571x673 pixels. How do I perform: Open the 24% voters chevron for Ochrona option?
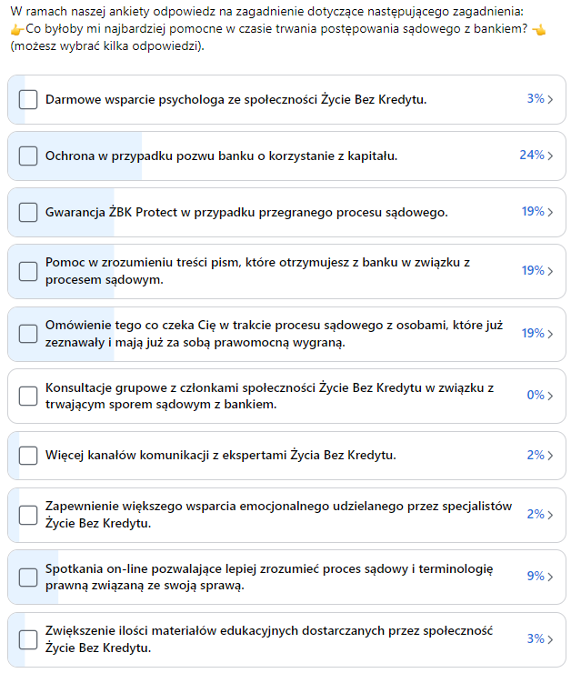pyautogui.click(x=537, y=156)
